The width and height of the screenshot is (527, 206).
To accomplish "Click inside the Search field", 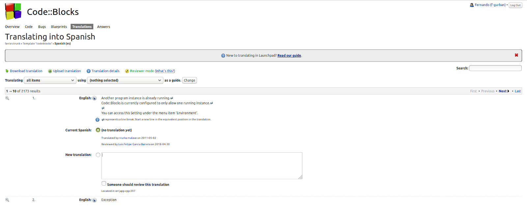I will pos(495,68).
